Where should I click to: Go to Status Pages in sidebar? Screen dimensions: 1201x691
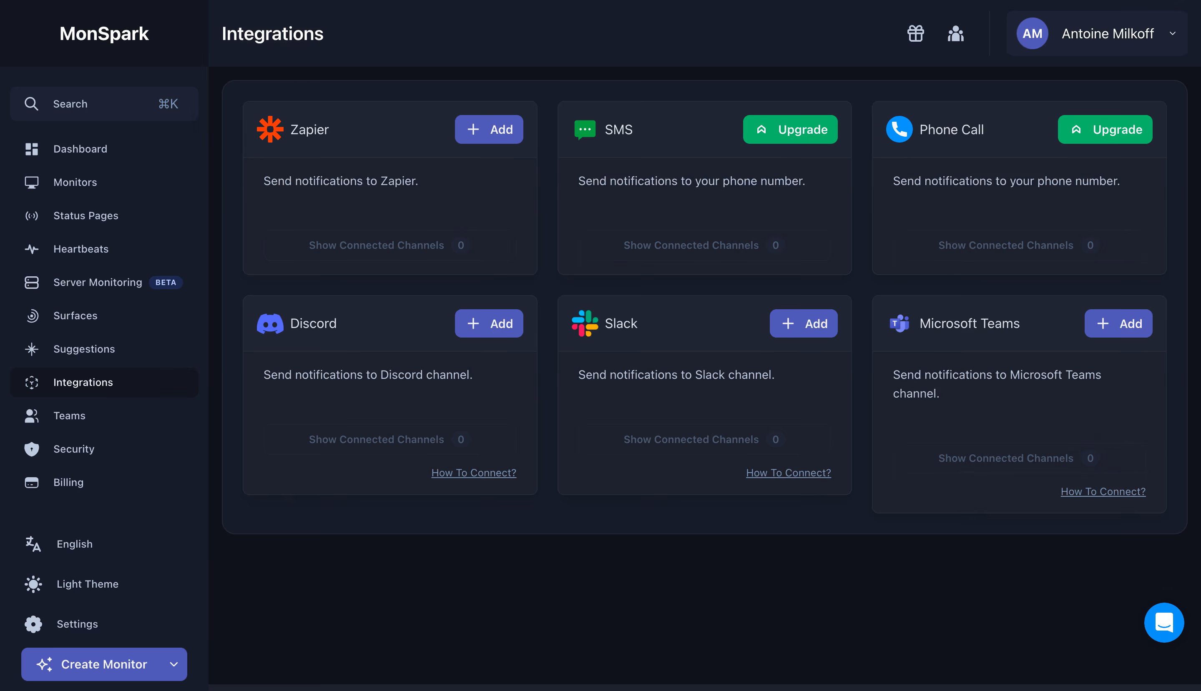(104, 215)
